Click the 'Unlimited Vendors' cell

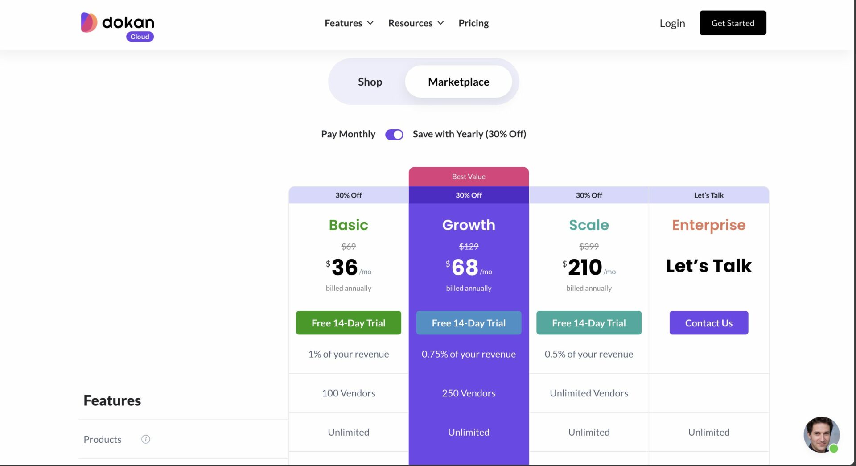(588, 393)
